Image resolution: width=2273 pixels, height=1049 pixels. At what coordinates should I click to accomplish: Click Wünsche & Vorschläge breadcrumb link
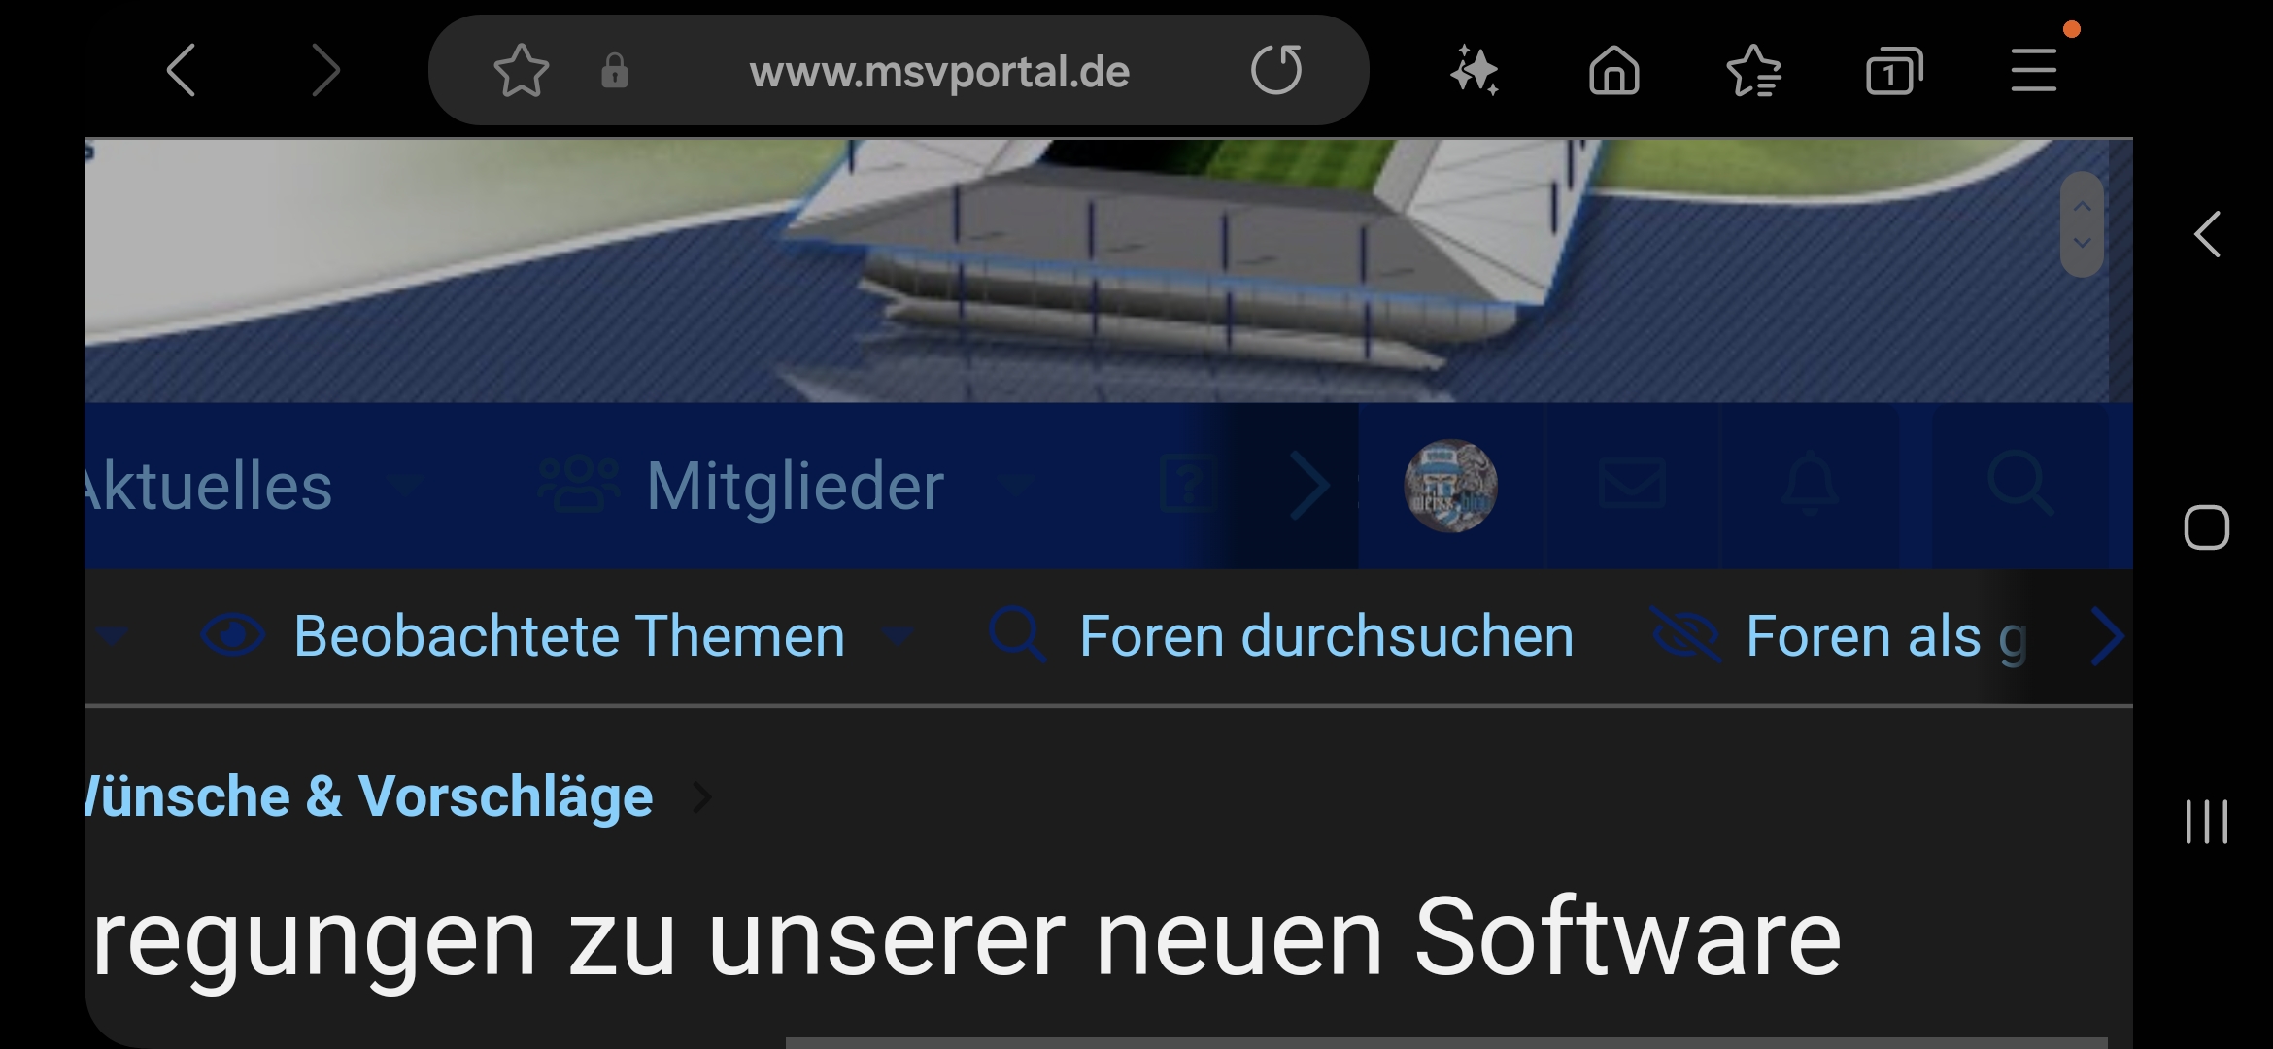coord(369,796)
